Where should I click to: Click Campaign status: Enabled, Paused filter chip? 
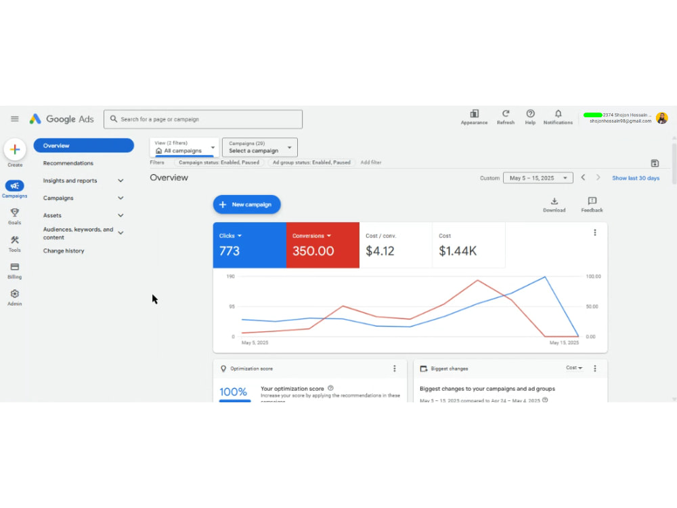click(x=219, y=163)
